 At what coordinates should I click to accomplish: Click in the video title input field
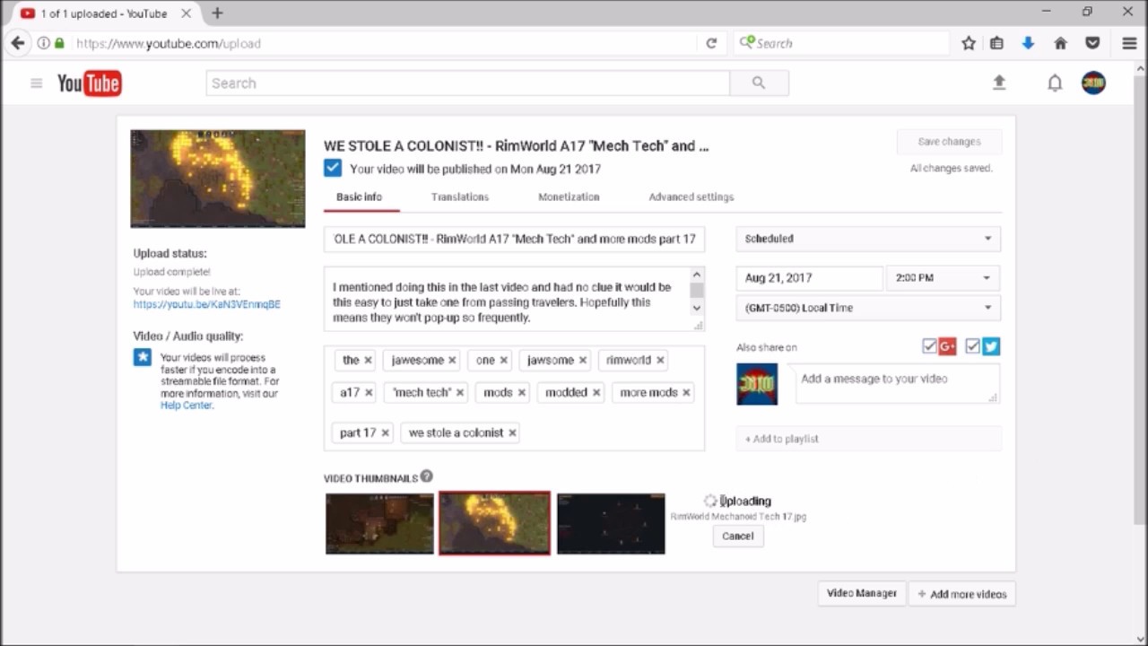point(514,239)
